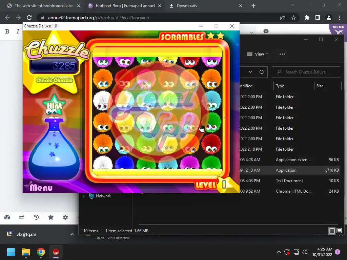Viewport: 347px width, 260px height.
Task: Minimize the Chuzzle Deluxe window
Action: [201, 26]
